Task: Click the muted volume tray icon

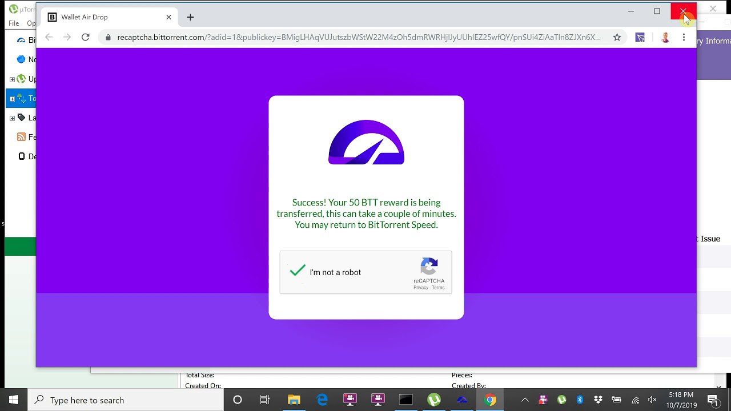Action: [x=652, y=400]
